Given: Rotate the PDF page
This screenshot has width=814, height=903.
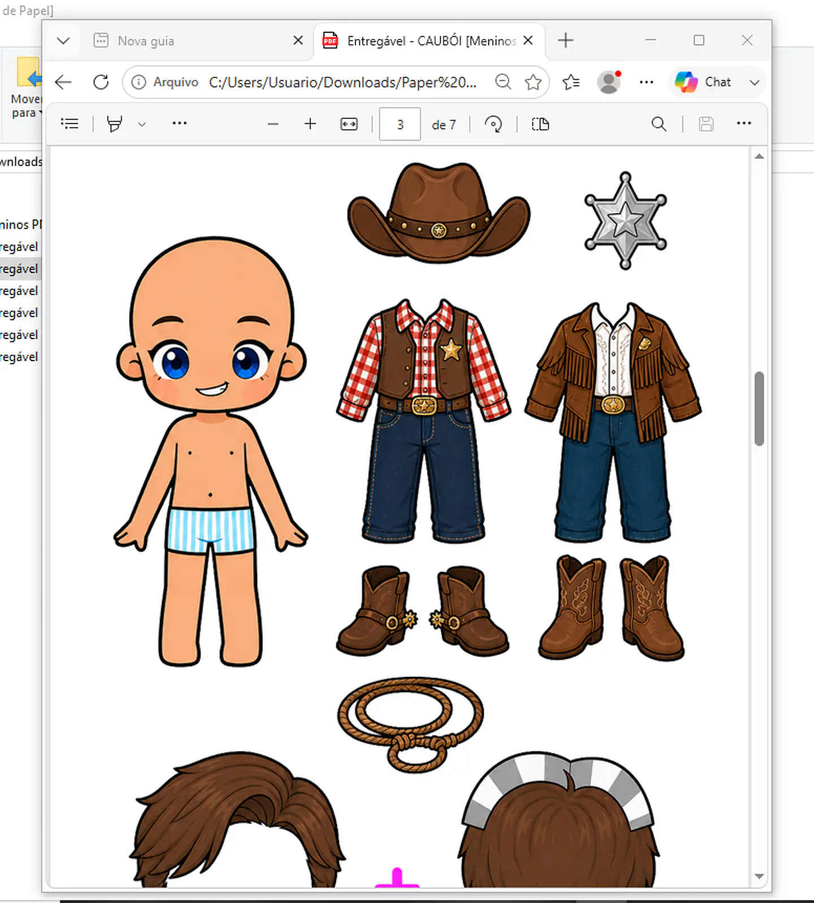Looking at the screenshot, I should [x=493, y=124].
